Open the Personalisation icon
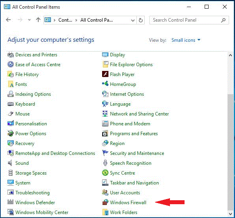Image resolution: width=235 pixels, height=218 pixels. (11, 124)
